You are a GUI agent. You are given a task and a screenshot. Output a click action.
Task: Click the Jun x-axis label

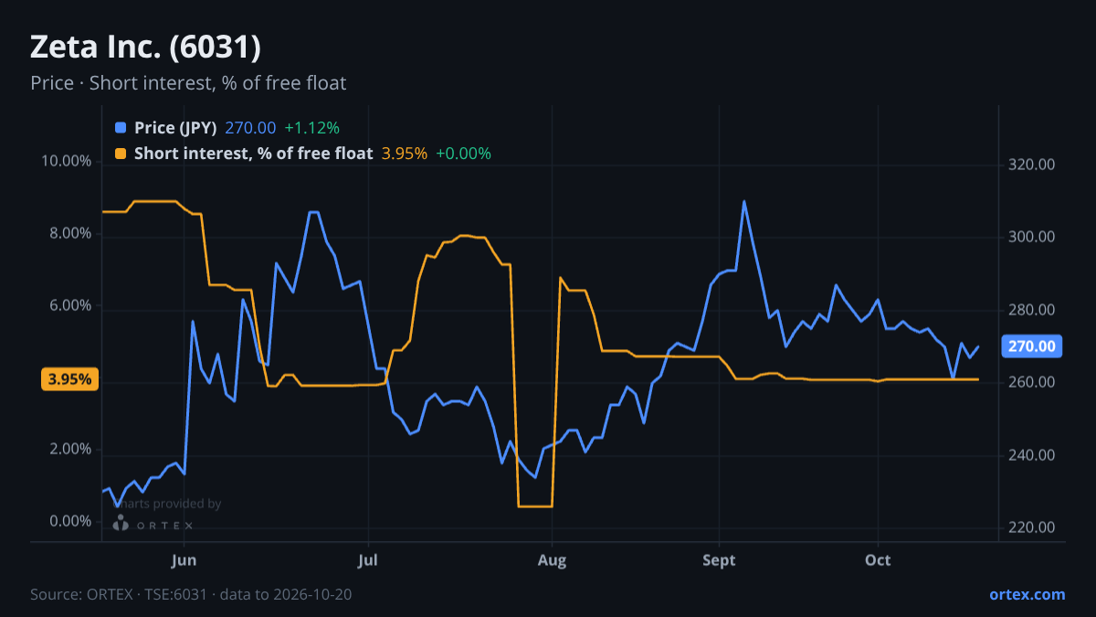(x=184, y=559)
